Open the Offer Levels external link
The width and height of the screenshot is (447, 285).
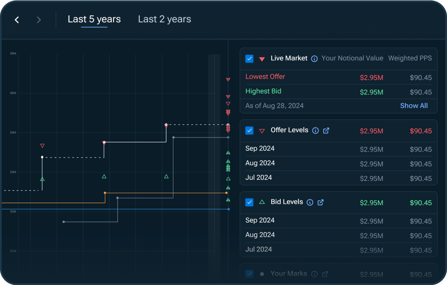coord(326,131)
